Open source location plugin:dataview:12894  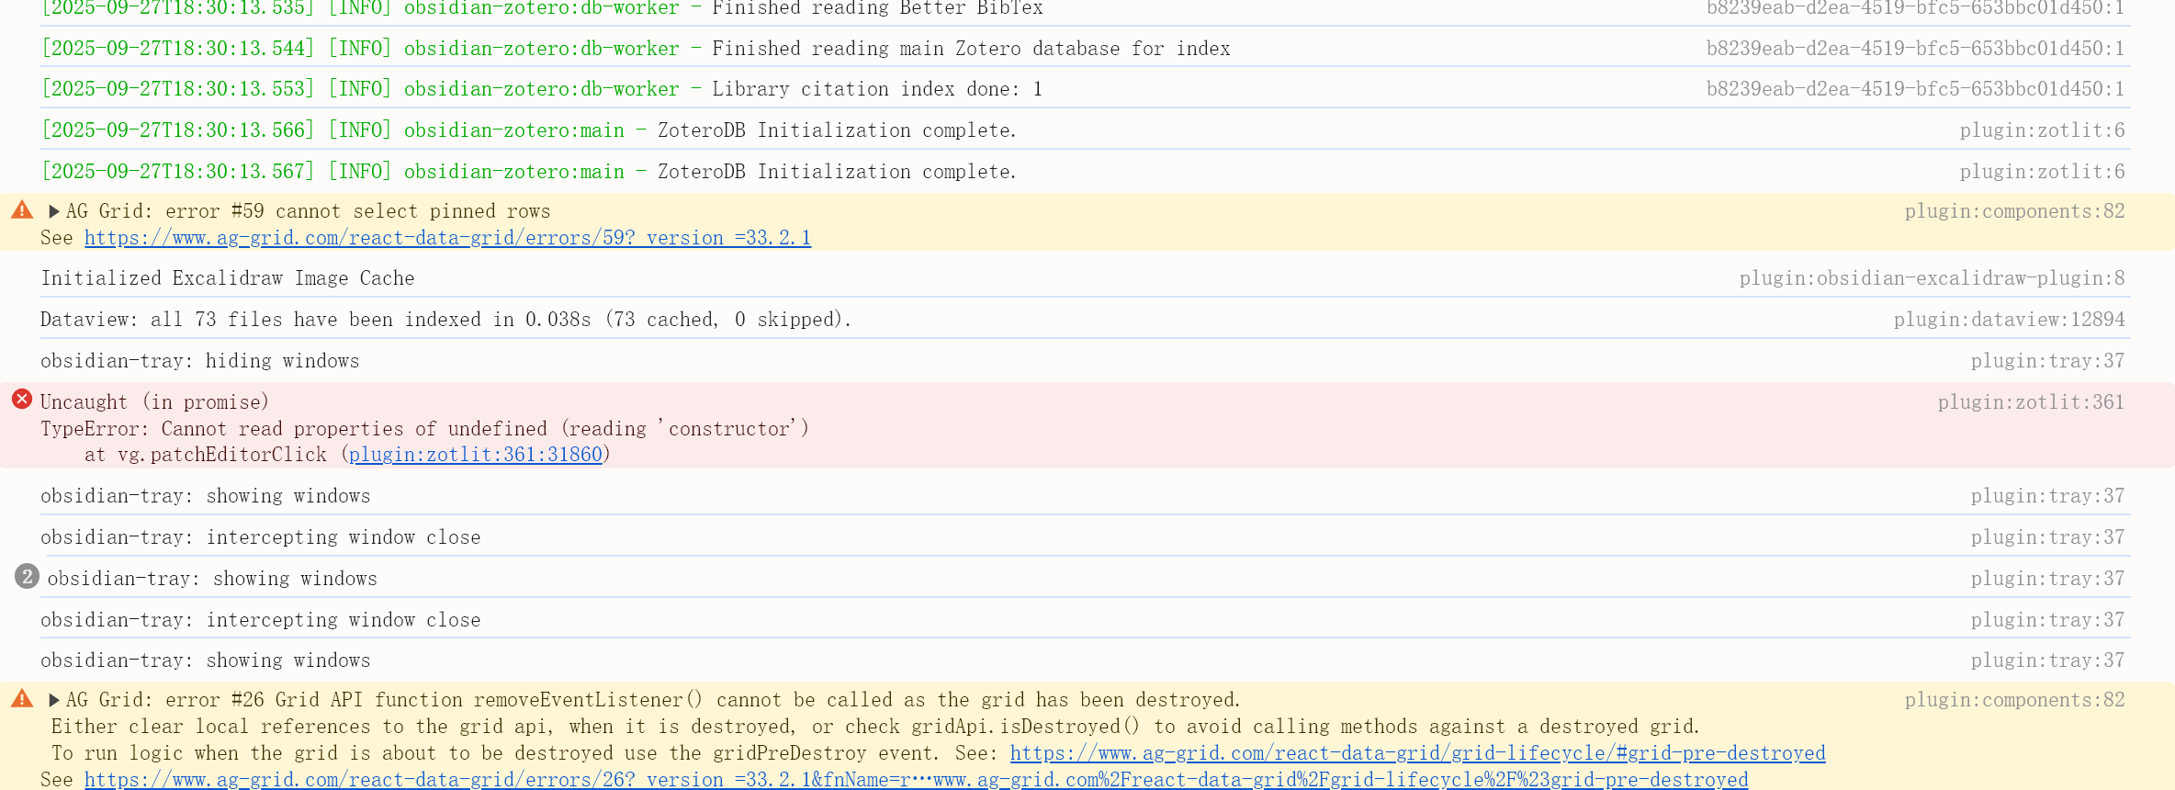pyautogui.click(x=2009, y=320)
